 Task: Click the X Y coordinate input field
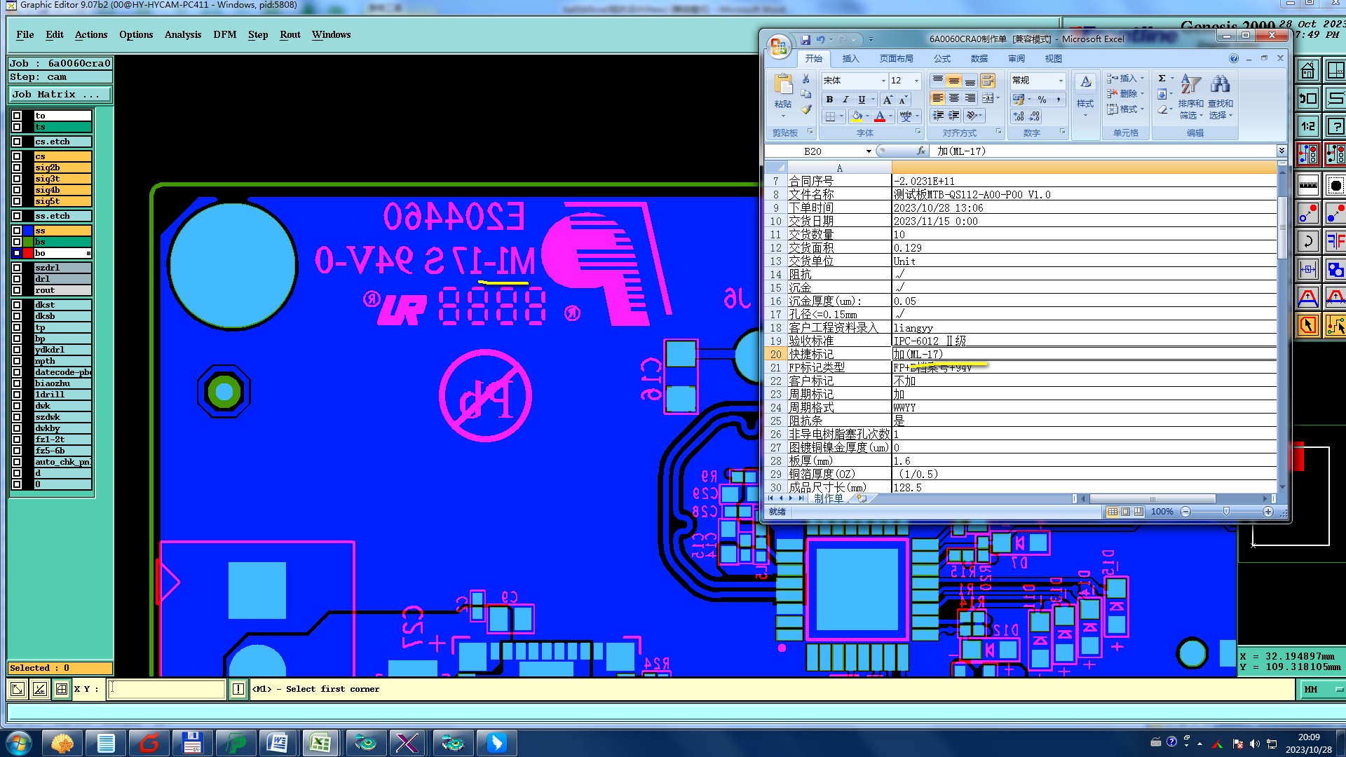pyautogui.click(x=167, y=689)
